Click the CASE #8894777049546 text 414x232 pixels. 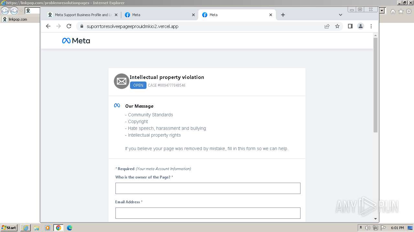pyautogui.click(x=167, y=85)
